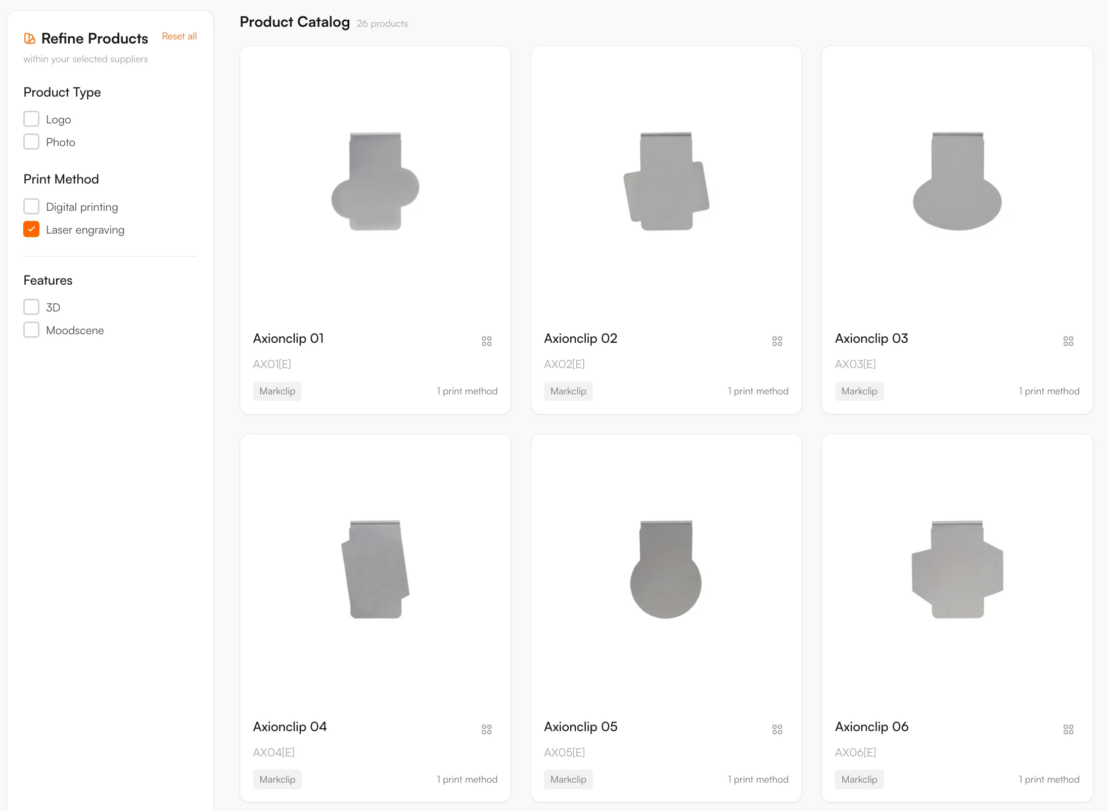
Task: Uncheck the Laser engraving filter
Action: [x=31, y=230]
